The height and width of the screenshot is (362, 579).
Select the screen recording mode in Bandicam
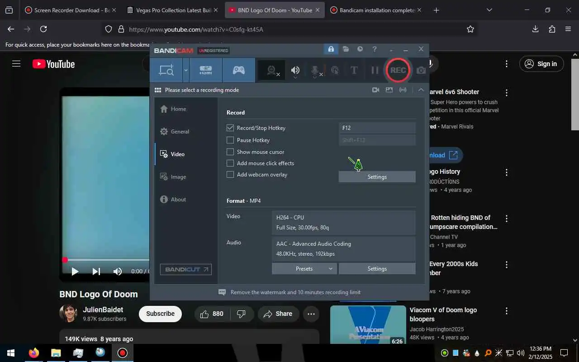pos(166,70)
